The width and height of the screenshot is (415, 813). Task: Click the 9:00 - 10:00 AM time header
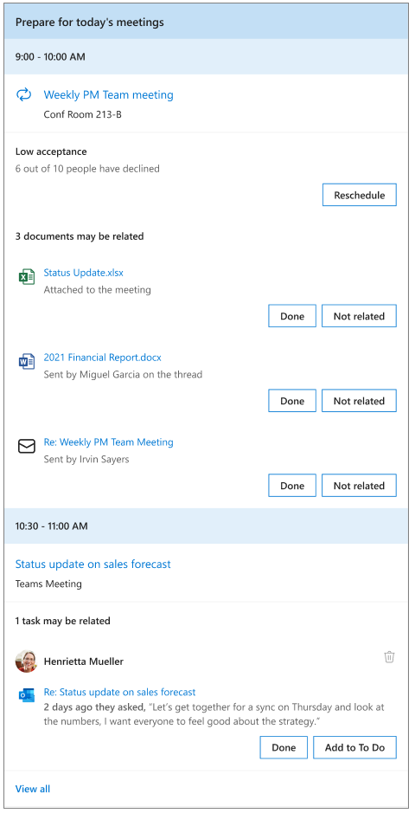(x=207, y=56)
